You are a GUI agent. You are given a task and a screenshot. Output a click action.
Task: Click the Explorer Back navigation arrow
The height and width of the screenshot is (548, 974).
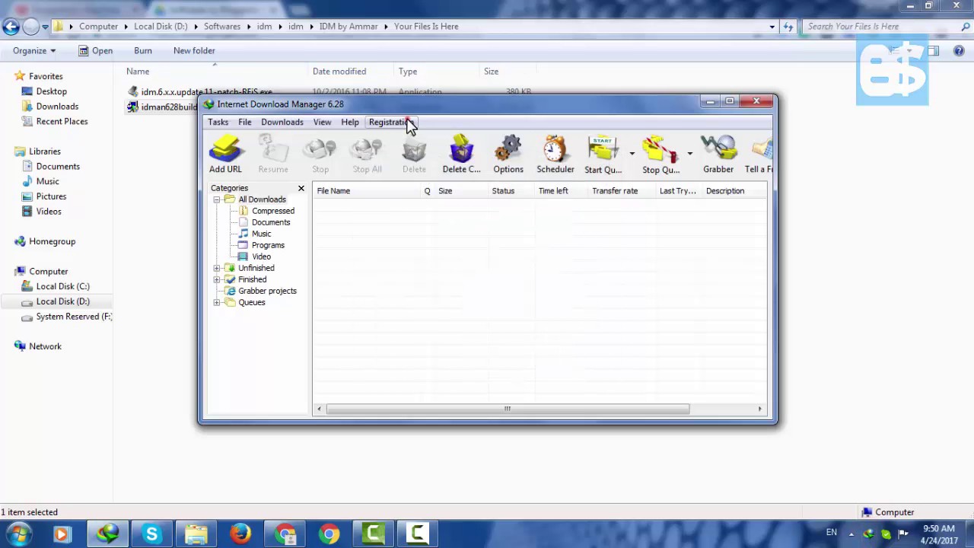(11, 27)
